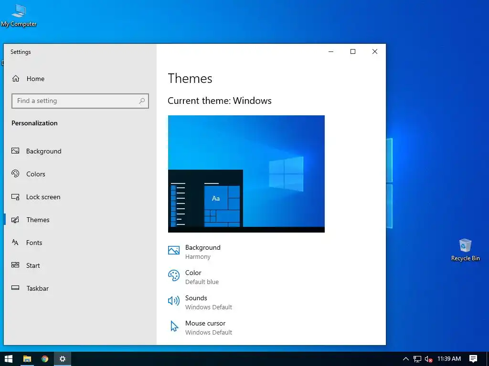This screenshot has width=489, height=366.
Task: Click the theme Color palette icon
Action: click(x=174, y=276)
